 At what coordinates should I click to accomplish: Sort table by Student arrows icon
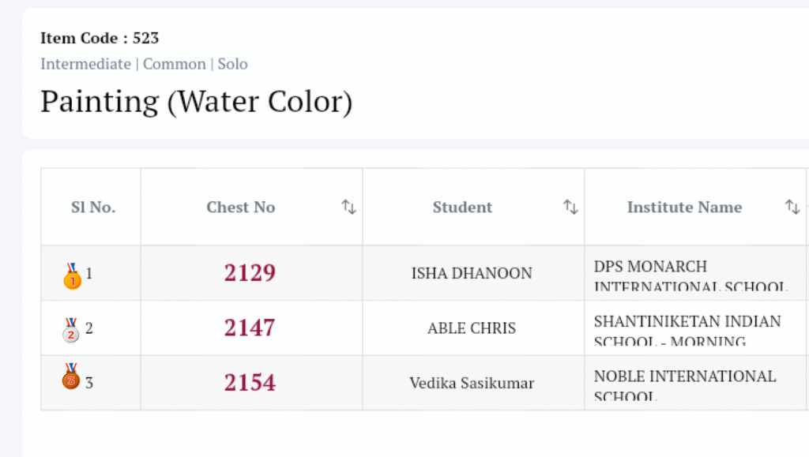click(570, 207)
